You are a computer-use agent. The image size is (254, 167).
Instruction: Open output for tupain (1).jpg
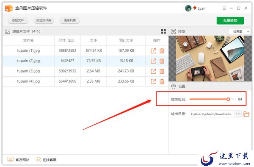[153, 51]
